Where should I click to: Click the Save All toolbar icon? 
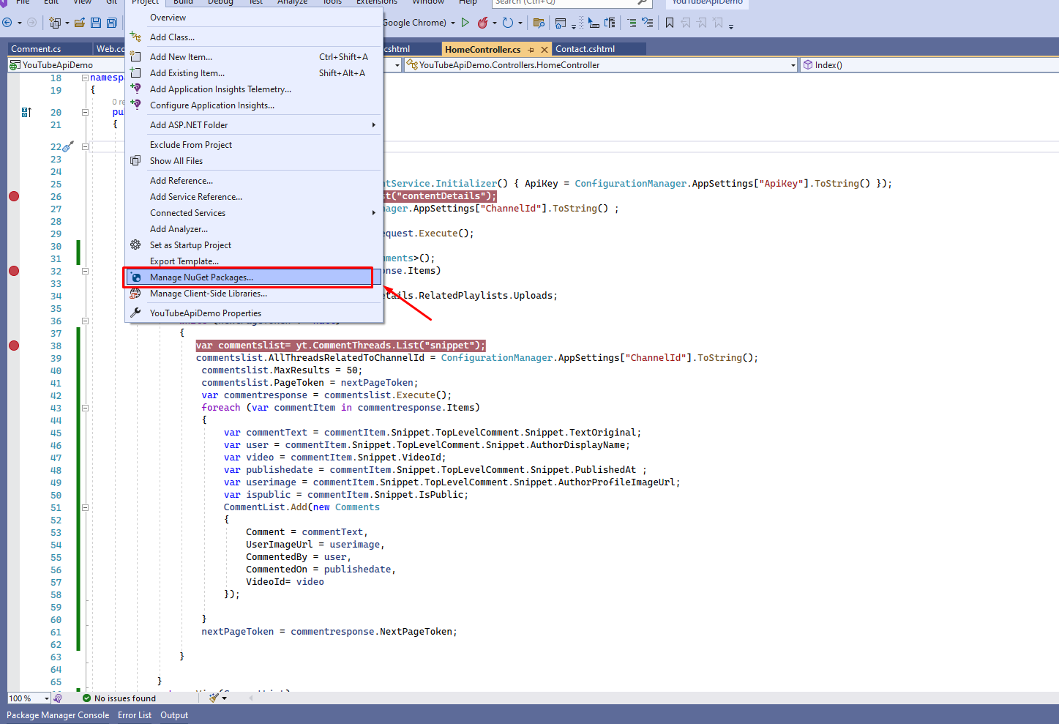112,23
